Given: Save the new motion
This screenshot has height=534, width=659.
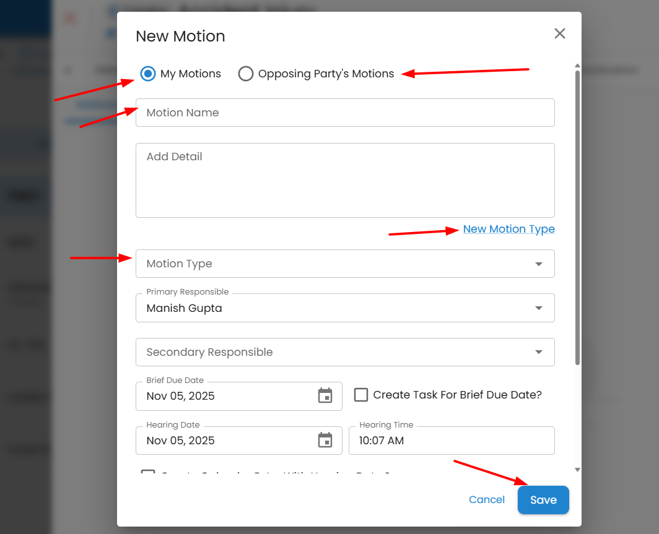Looking at the screenshot, I should [x=543, y=500].
